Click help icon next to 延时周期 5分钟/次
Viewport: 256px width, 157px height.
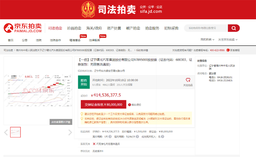pos(137,137)
